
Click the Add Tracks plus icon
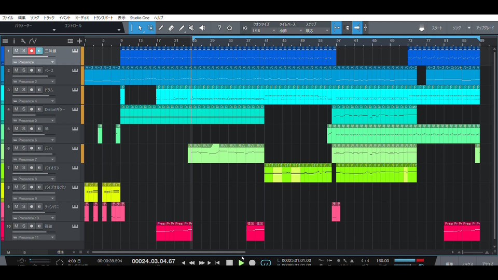(79, 41)
